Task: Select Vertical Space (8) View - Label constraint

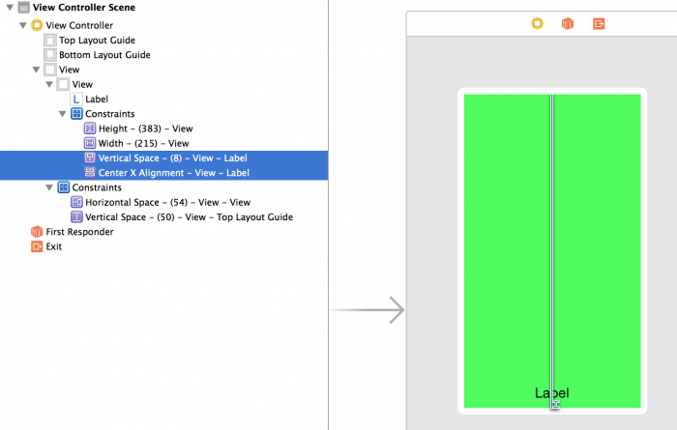Action: (173, 158)
